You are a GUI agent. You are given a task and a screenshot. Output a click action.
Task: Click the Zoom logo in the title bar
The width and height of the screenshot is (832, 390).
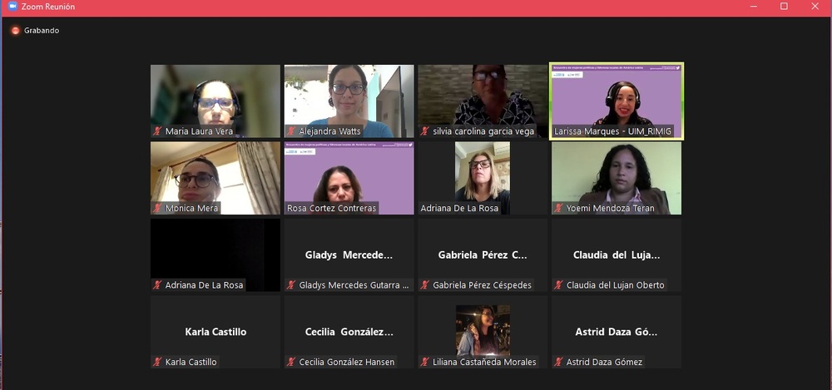(x=12, y=7)
